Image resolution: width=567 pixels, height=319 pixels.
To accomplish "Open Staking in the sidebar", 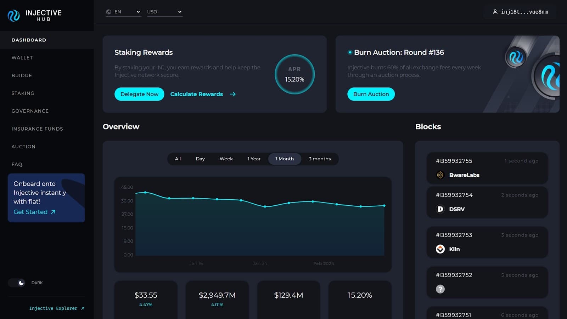I will (x=23, y=93).
